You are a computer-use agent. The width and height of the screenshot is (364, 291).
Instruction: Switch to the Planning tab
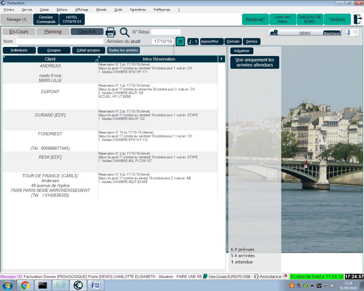tap(53, 32)
